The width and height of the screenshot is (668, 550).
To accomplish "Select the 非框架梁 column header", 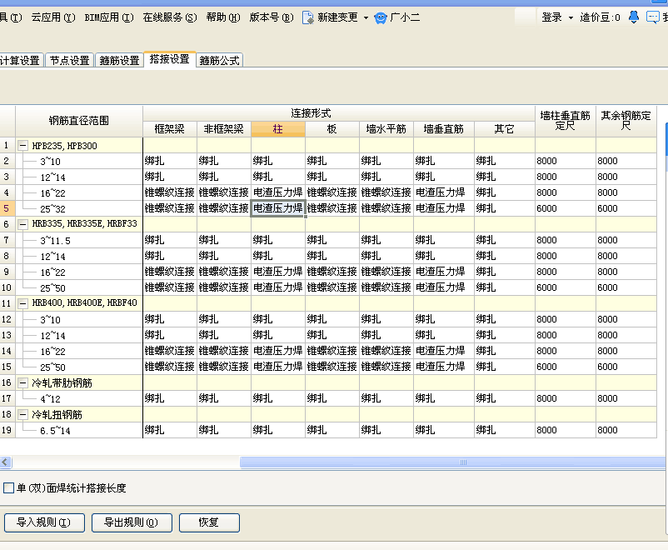I will pos(224,129).
